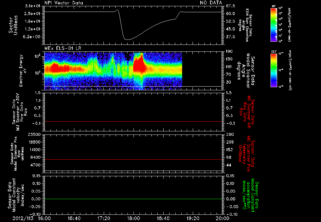Click the DEF color bar legend

click(x=274, y=70)
